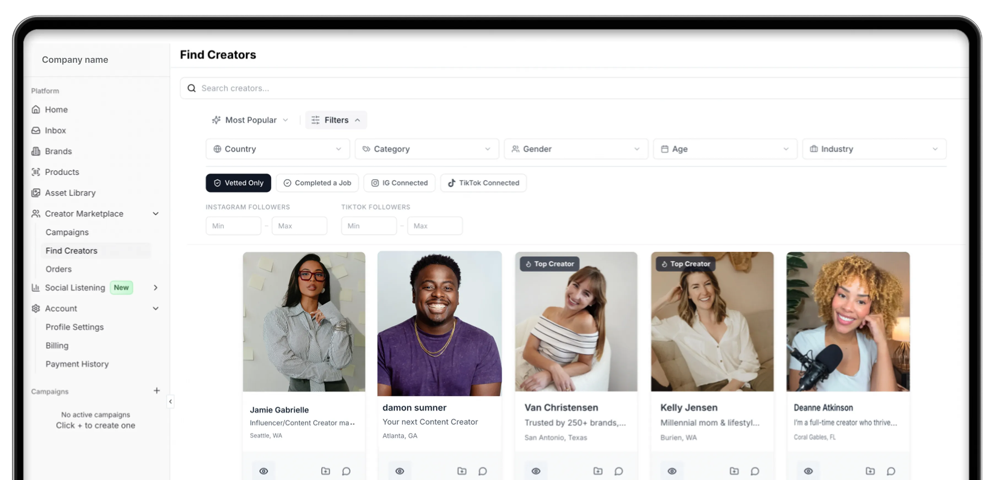Open the Country dropdown

(x=278, y=149)
